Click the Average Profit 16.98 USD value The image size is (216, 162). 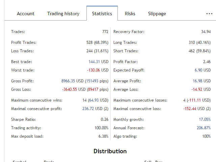tap(202, 81)
